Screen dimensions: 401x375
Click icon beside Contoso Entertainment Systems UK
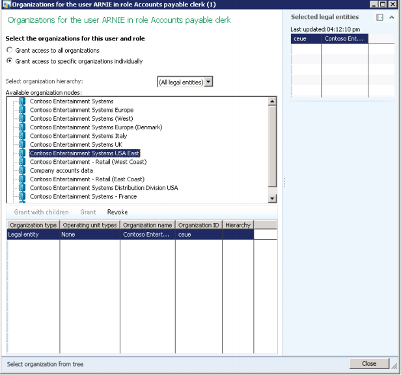pyautogui.click(x=22, y=144)
